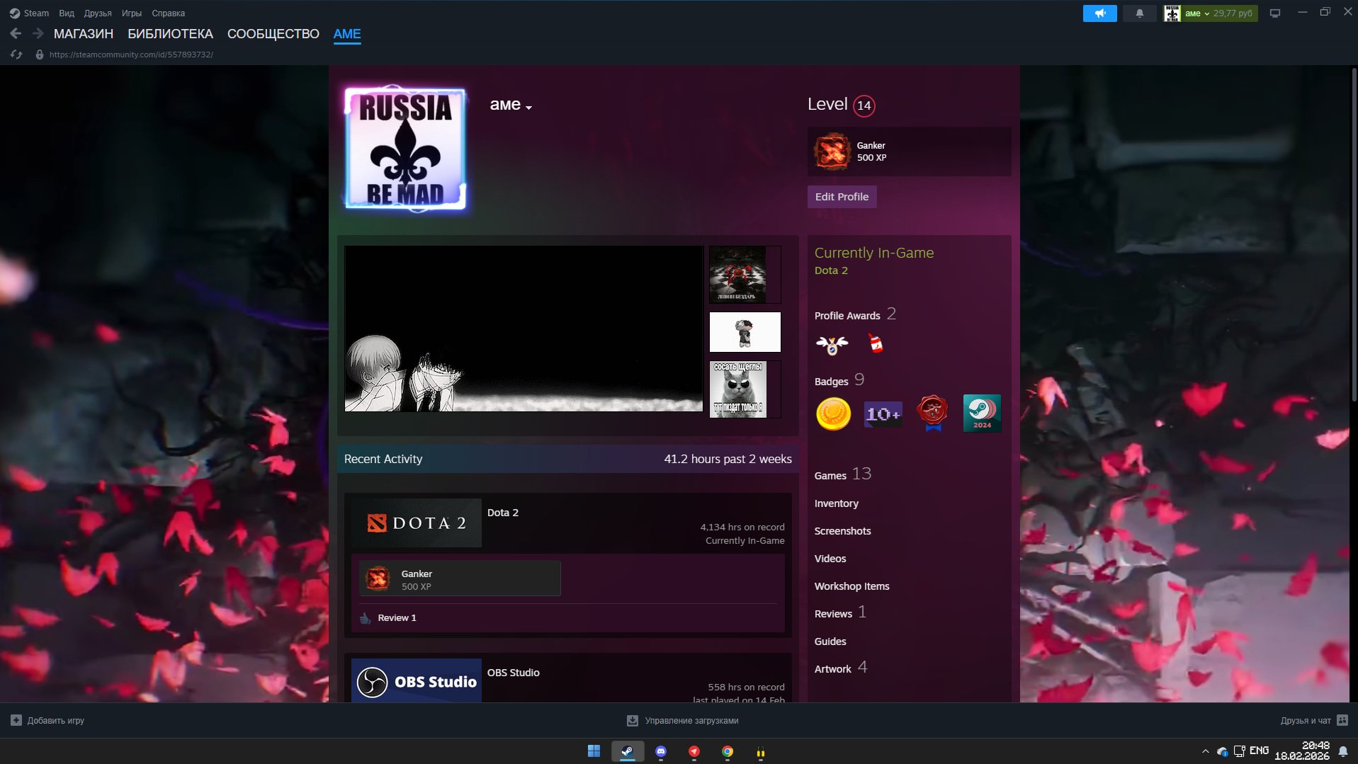Click the red jester profile award icon
Image resolution: width=1358 pixels, height=764 pixels.
click(876, 344)
